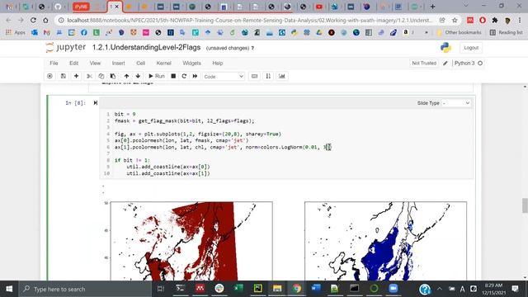Expand the bookmarks overflow arrow

click(x=427, y=33)
